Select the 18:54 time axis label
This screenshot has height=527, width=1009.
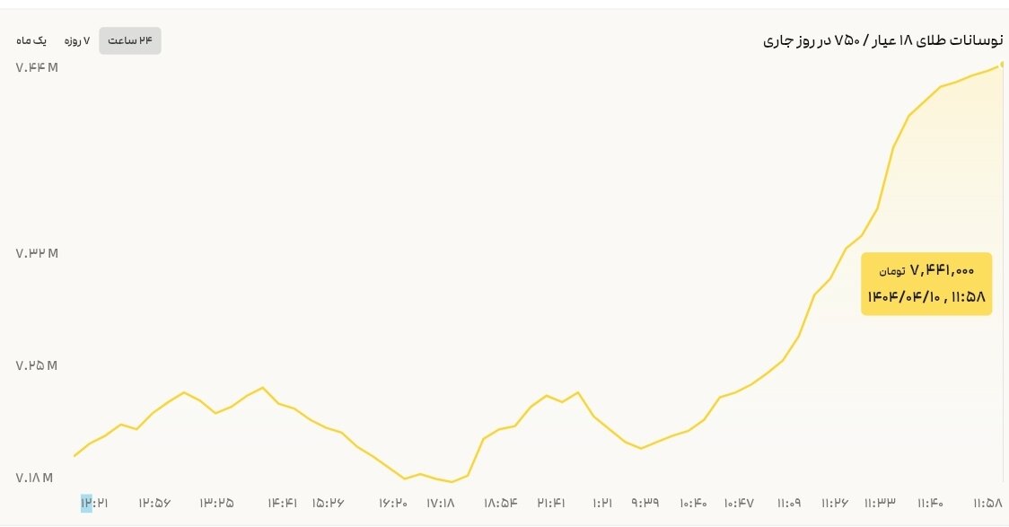pos(501,504)
